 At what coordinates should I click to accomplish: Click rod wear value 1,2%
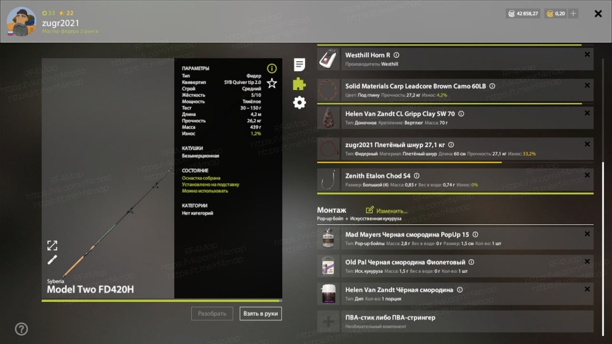pos(256,133)
